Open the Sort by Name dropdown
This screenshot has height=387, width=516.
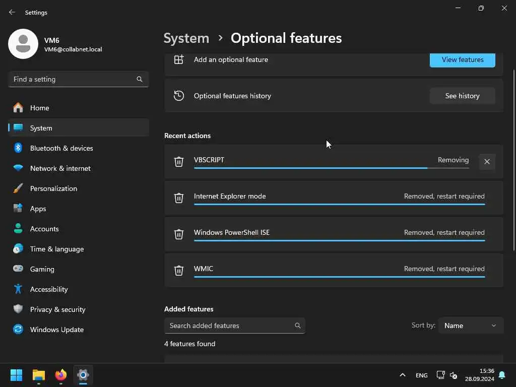tap(471, 326)
